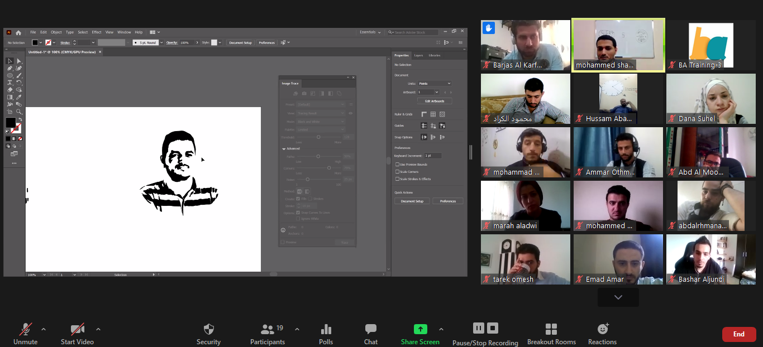
Task: Collapse the Advanced section in Image Trace
Action: [x=284, y=149]
